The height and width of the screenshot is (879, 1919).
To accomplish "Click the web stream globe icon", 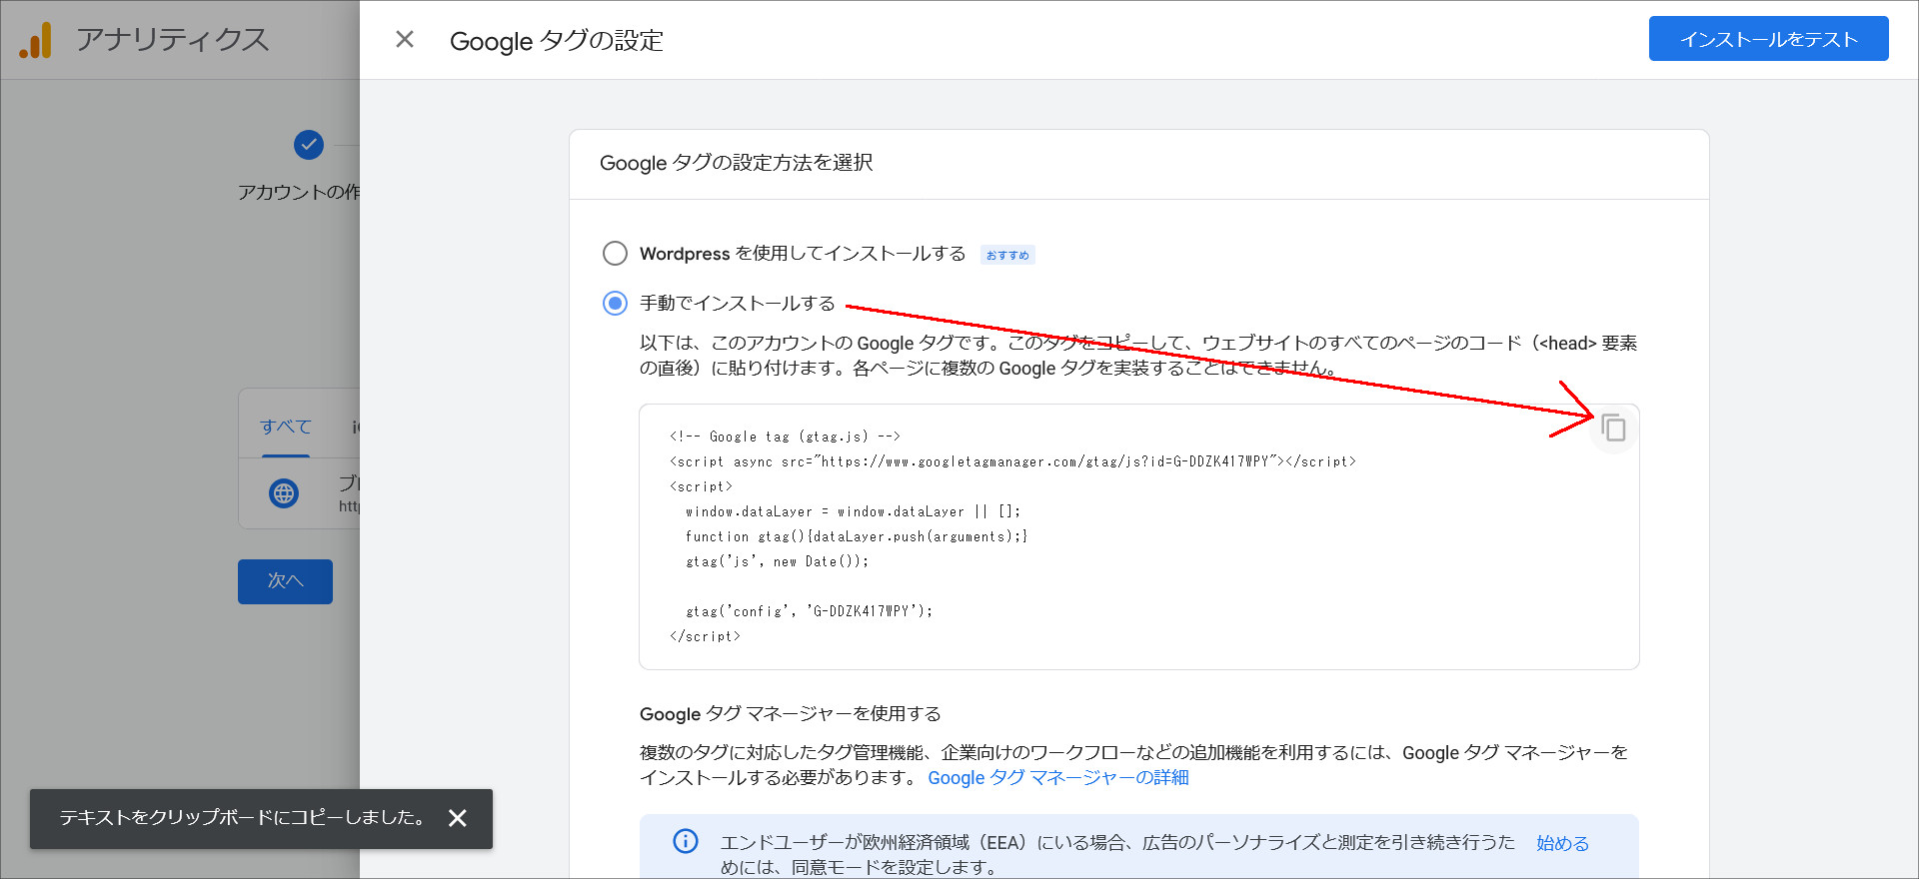I will pyautogui.click(x=284, y=493).
